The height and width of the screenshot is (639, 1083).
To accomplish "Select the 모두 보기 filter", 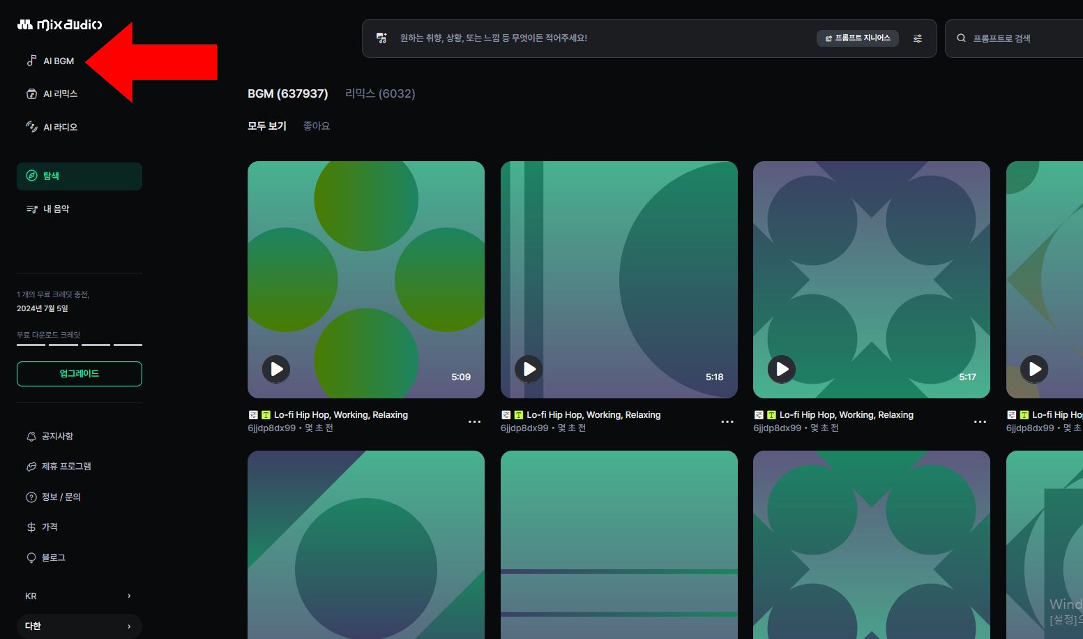I will 267,126.
